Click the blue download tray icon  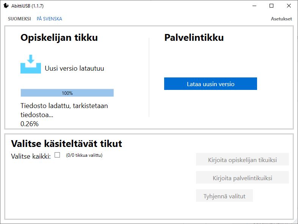pos(31,64)
